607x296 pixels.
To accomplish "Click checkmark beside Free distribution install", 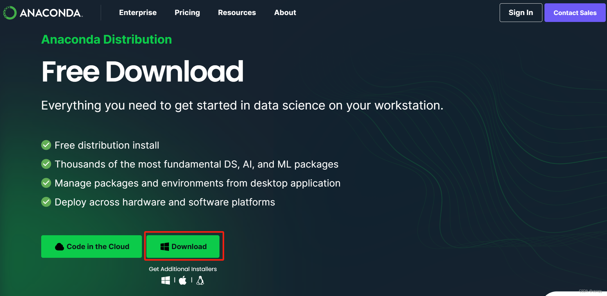I will click(46, 145).
